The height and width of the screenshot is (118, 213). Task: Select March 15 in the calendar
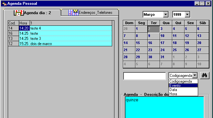pyautogui.click(x=142, y=43)
